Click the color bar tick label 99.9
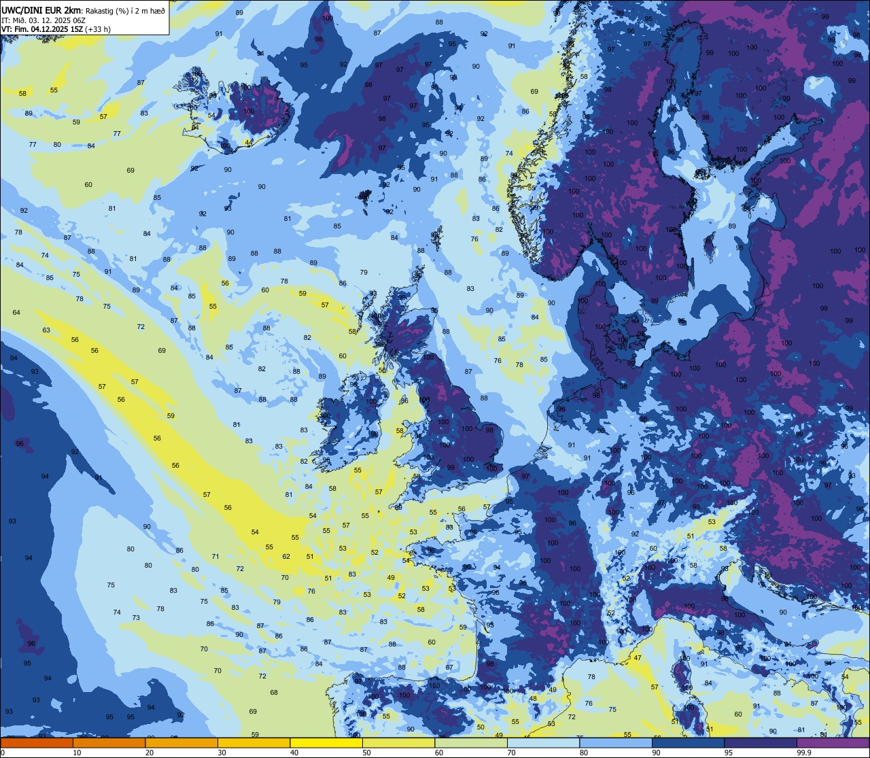 point(804,753)
